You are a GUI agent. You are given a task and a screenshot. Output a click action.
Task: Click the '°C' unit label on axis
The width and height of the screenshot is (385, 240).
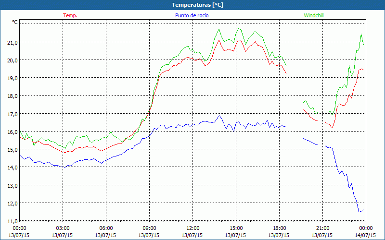click(x=15, y=22)
